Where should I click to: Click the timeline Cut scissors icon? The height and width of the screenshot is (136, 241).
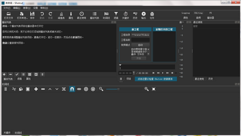click(x=14, y=89)
